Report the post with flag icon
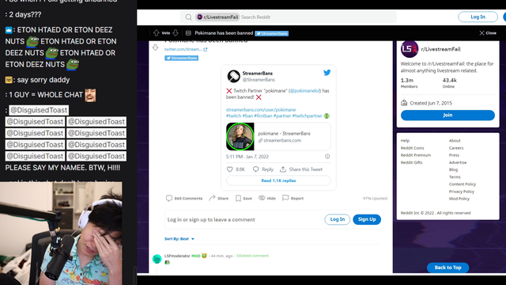The width and height of the screenshot is (506, 285). (x=285, y=198)
